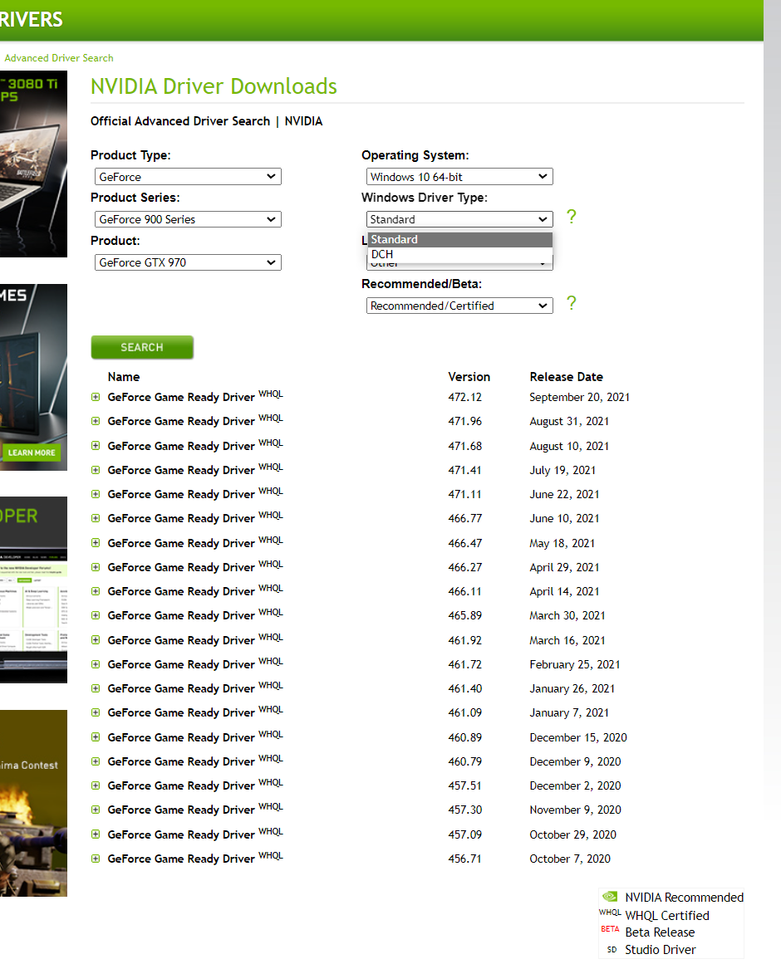Expand driver row for version 457.51
The height and width of the screenshot is (964, 781).
(x=96, y=785)
